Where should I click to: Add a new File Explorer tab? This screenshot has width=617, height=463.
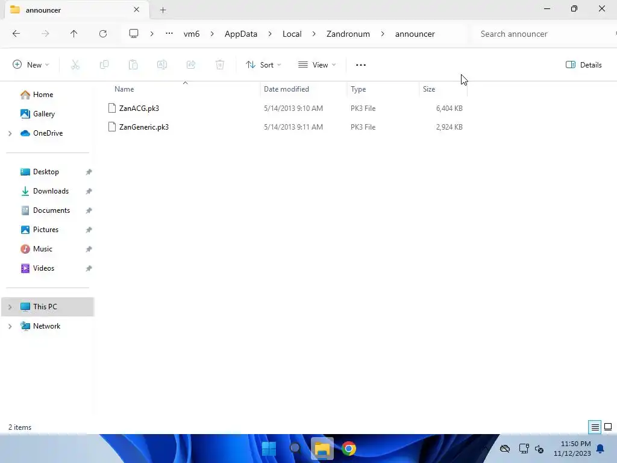tap(163, 10)
